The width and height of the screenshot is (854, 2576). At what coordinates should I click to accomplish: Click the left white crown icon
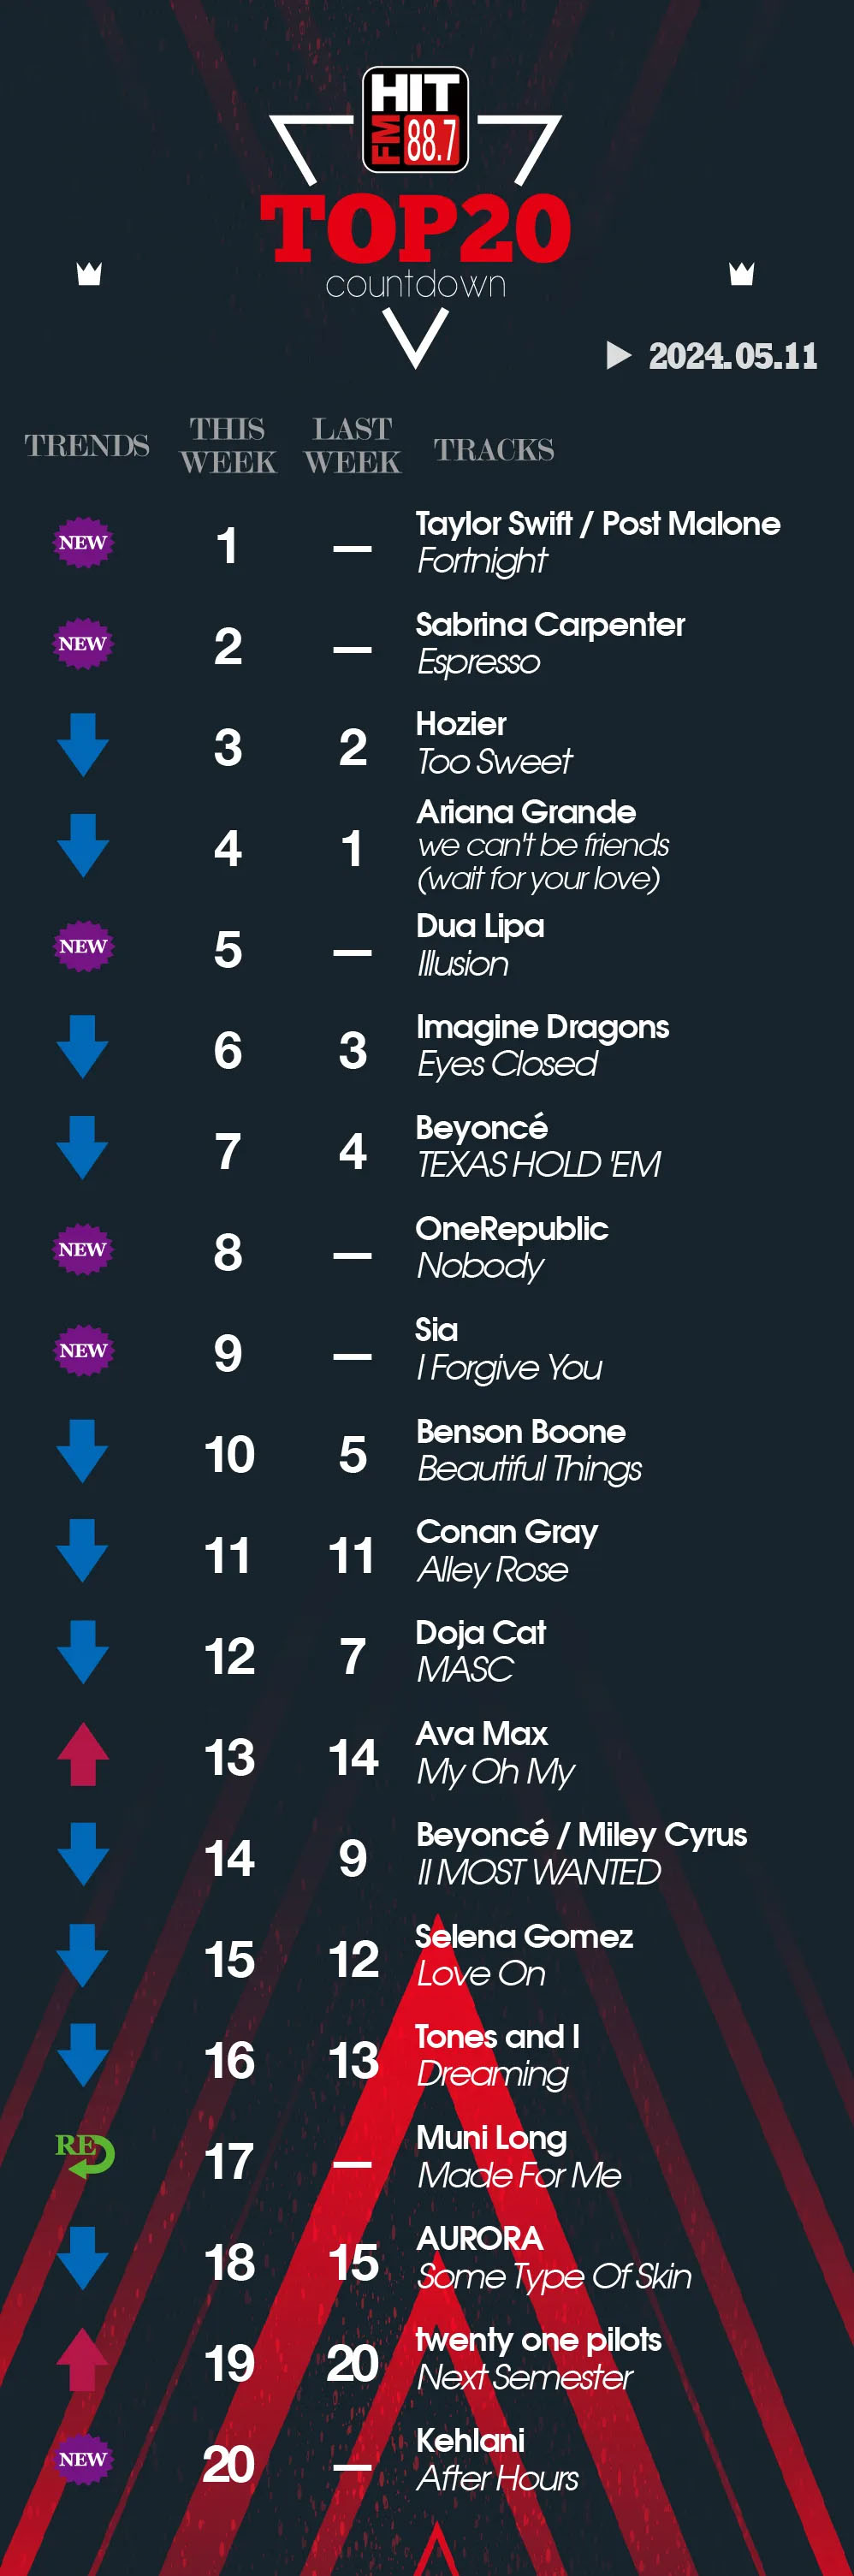[x=89, y=273]
